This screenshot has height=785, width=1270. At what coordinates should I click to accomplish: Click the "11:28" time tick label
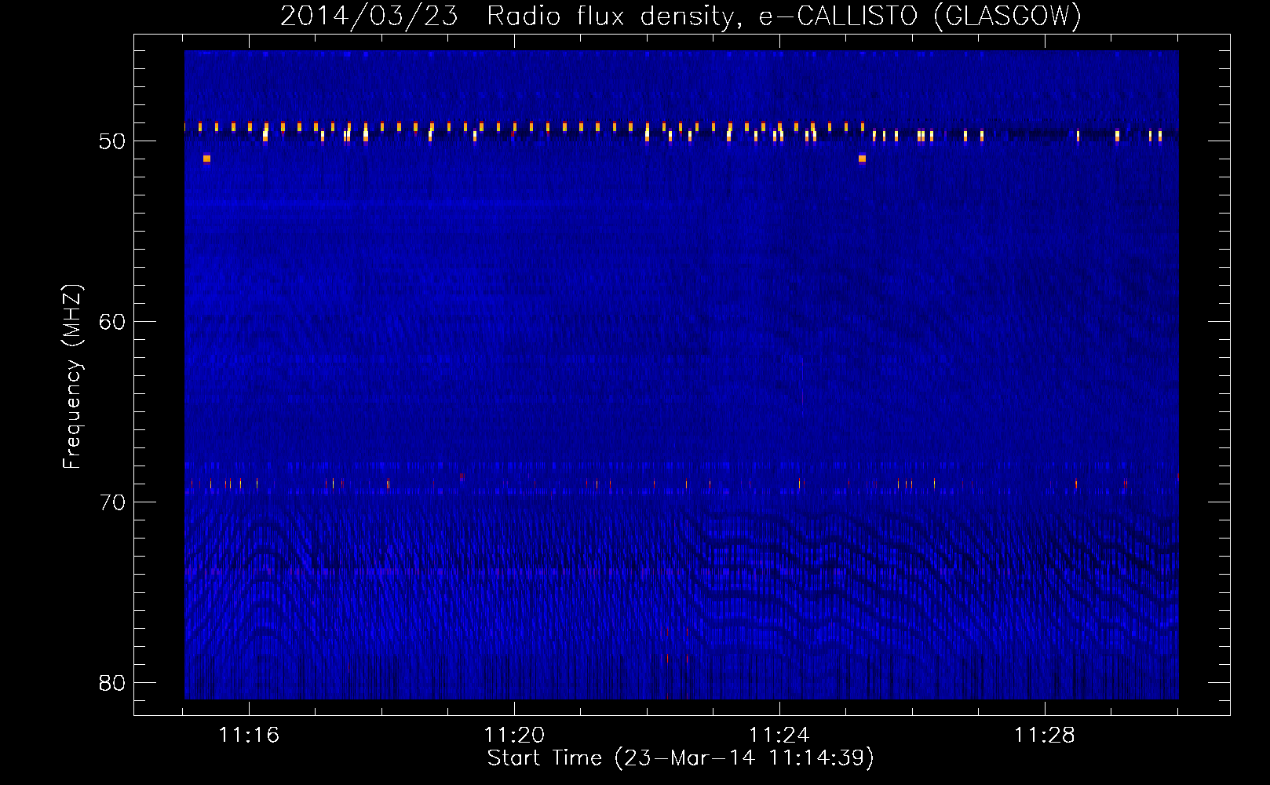(x=1045, y=735)
